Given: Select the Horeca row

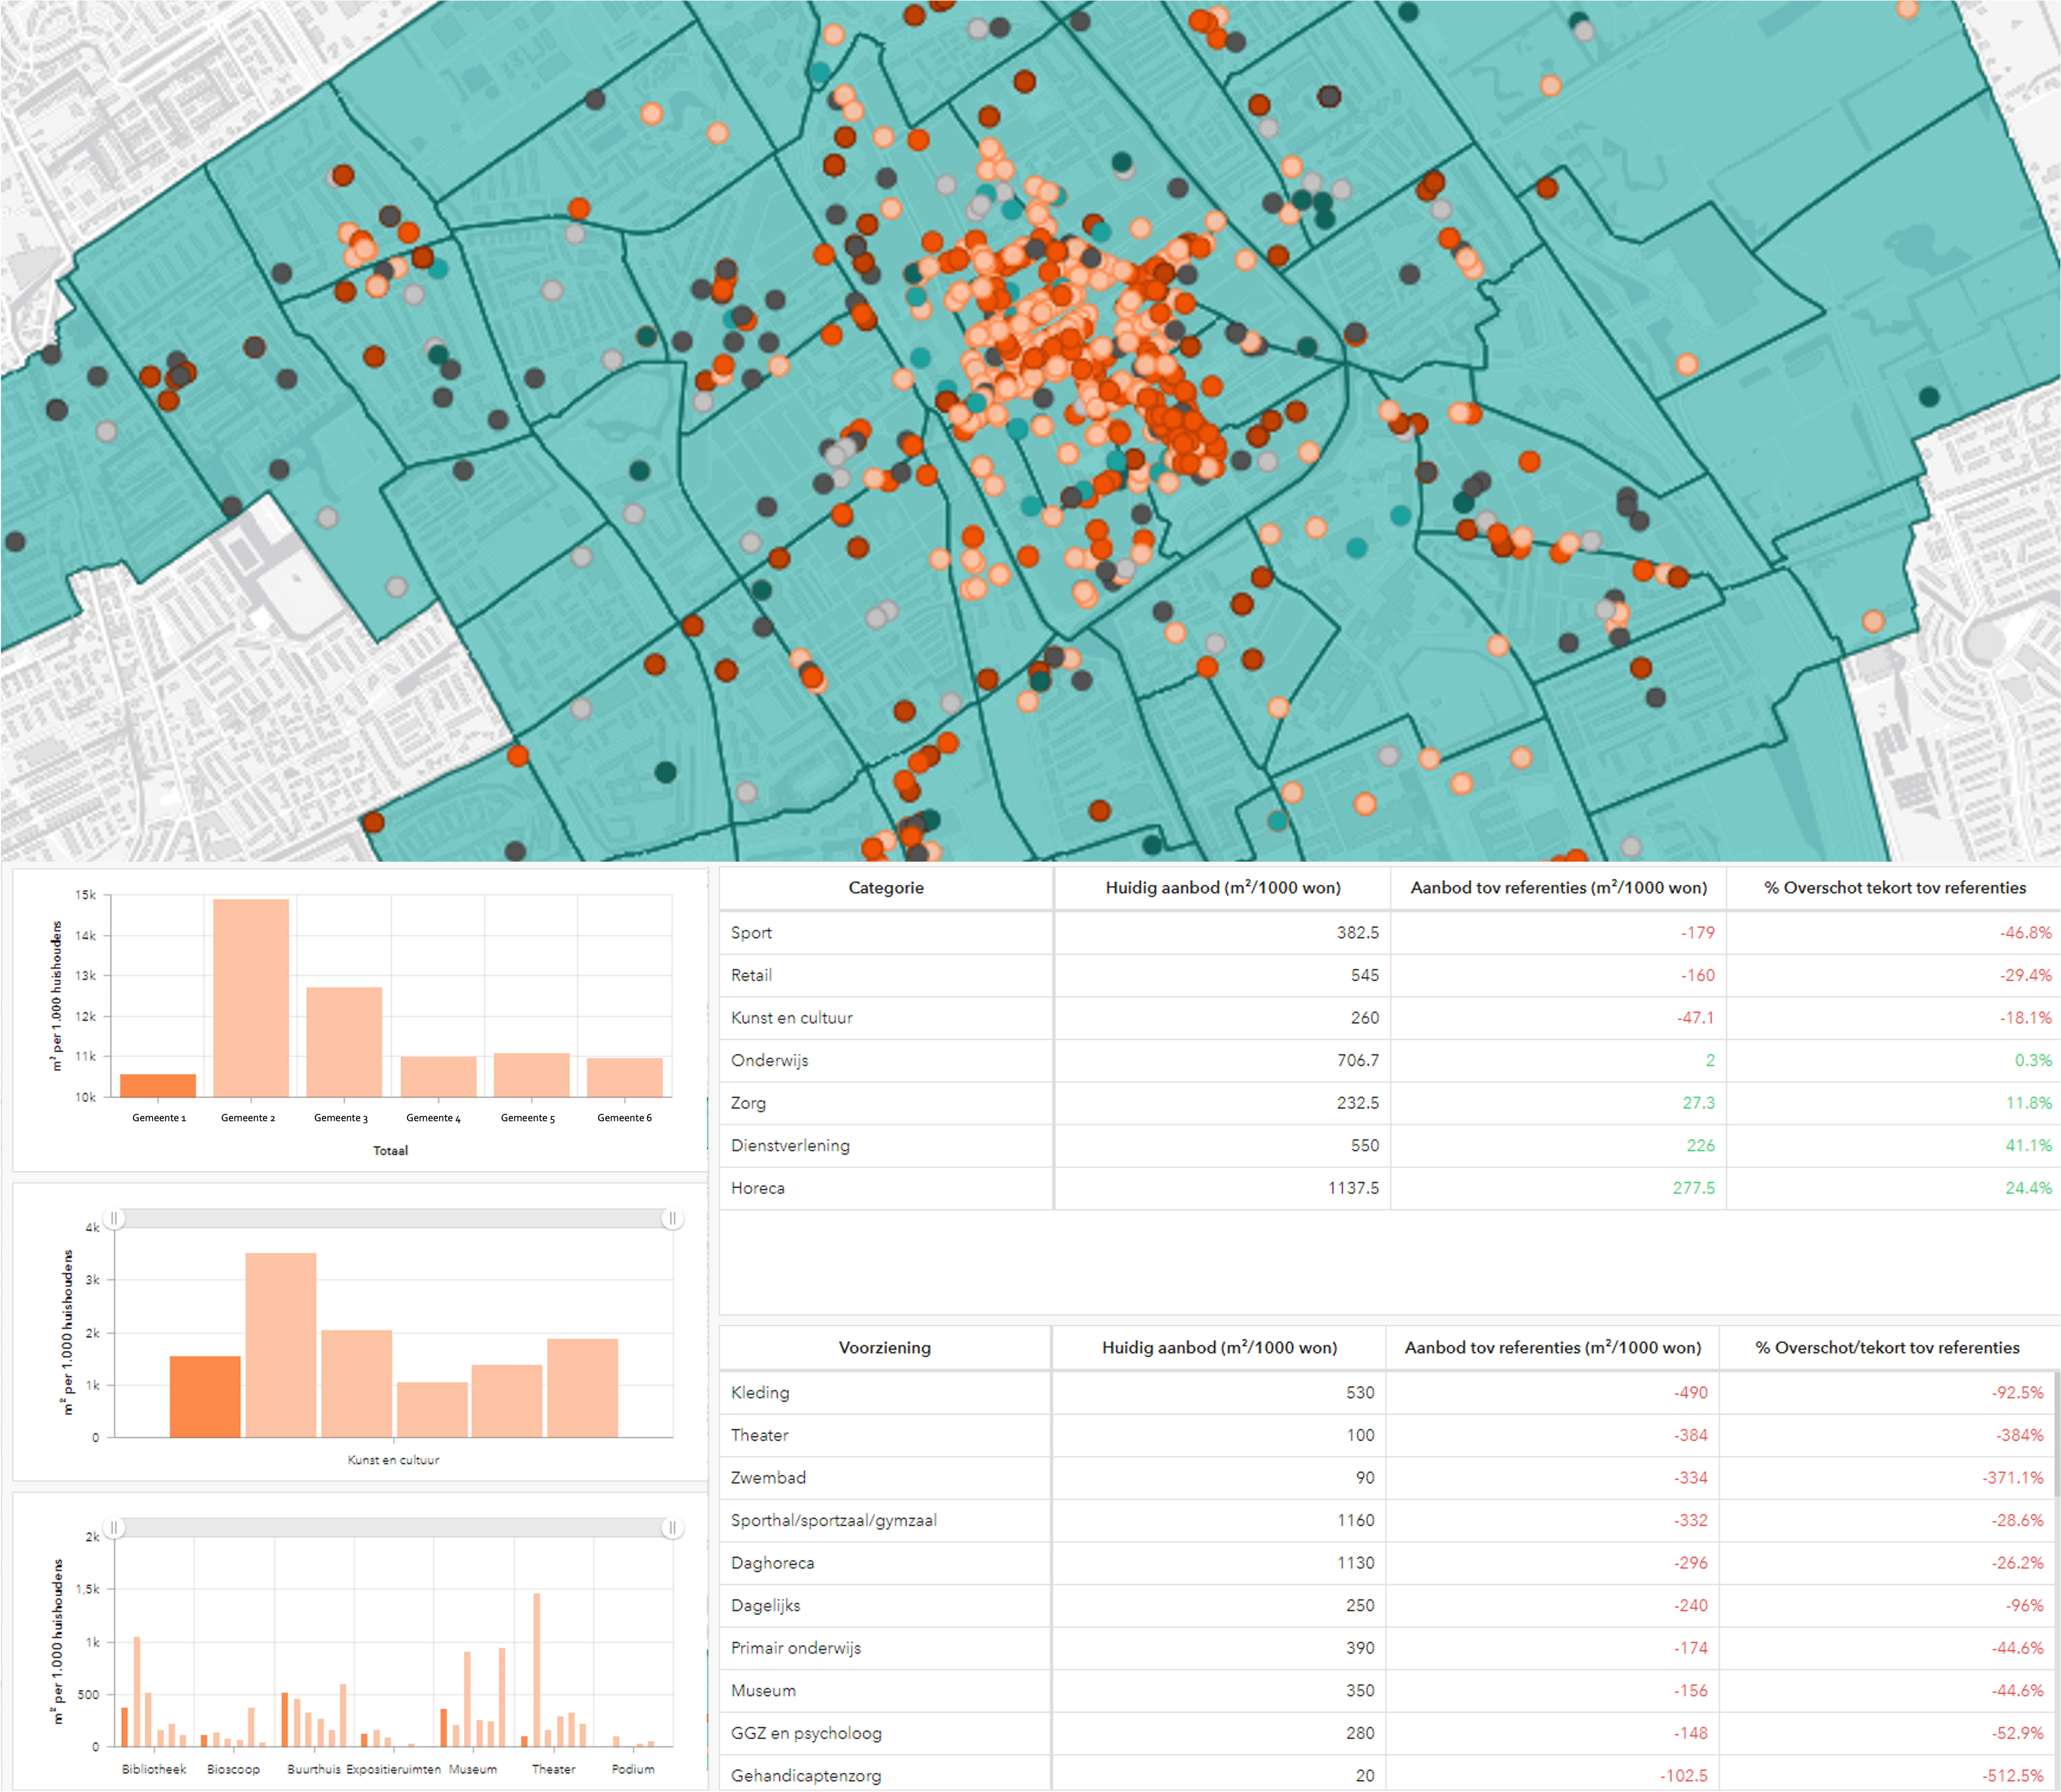Looking at the screenshot, I should coord(1390,1188).
